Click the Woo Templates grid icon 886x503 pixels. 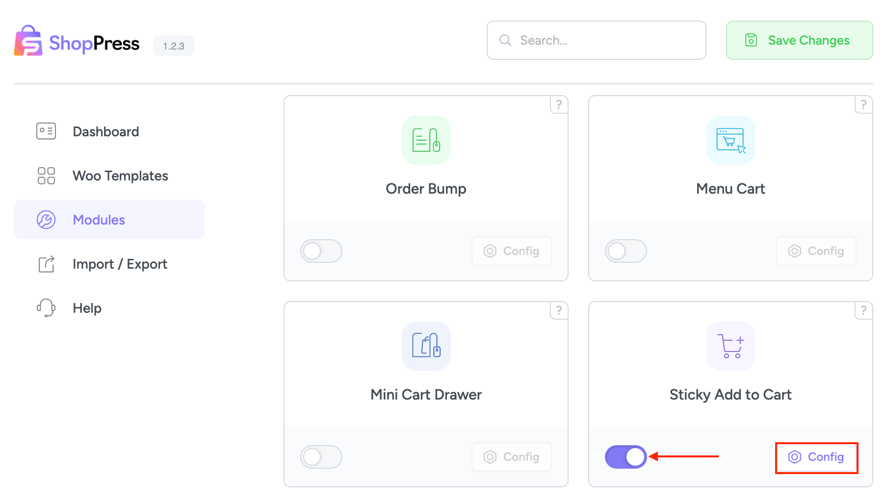point(46,175)
